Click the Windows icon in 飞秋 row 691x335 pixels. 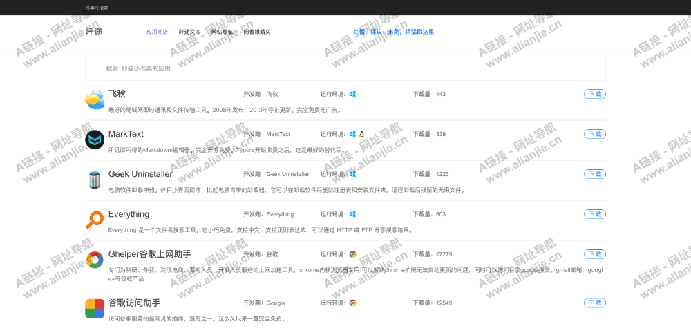pos(352,94)
